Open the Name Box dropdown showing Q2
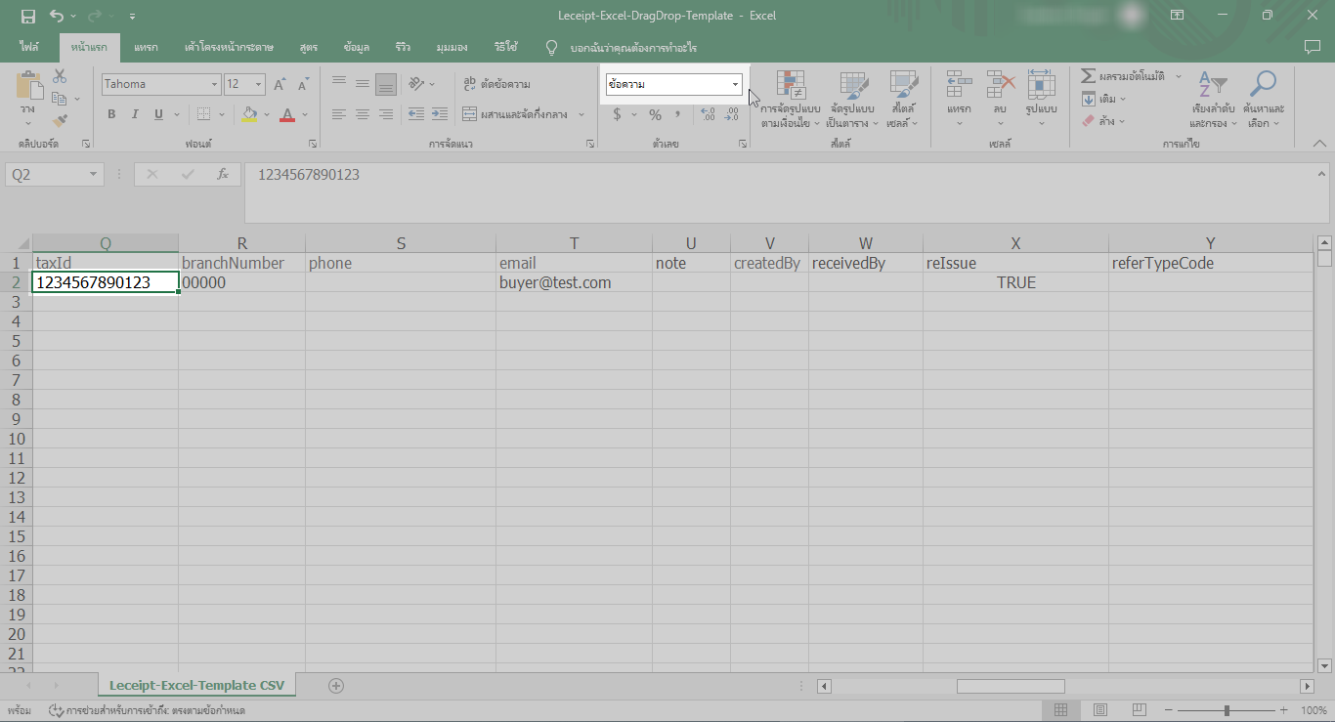1335x722 pixels. pyautogui.click(x=92, y=173)
